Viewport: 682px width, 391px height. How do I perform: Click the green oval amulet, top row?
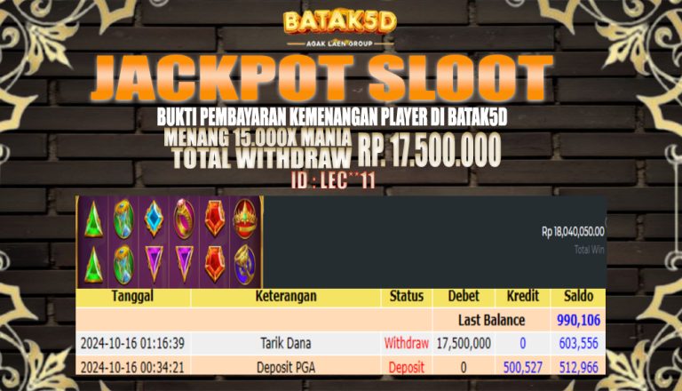coord(123,219)
